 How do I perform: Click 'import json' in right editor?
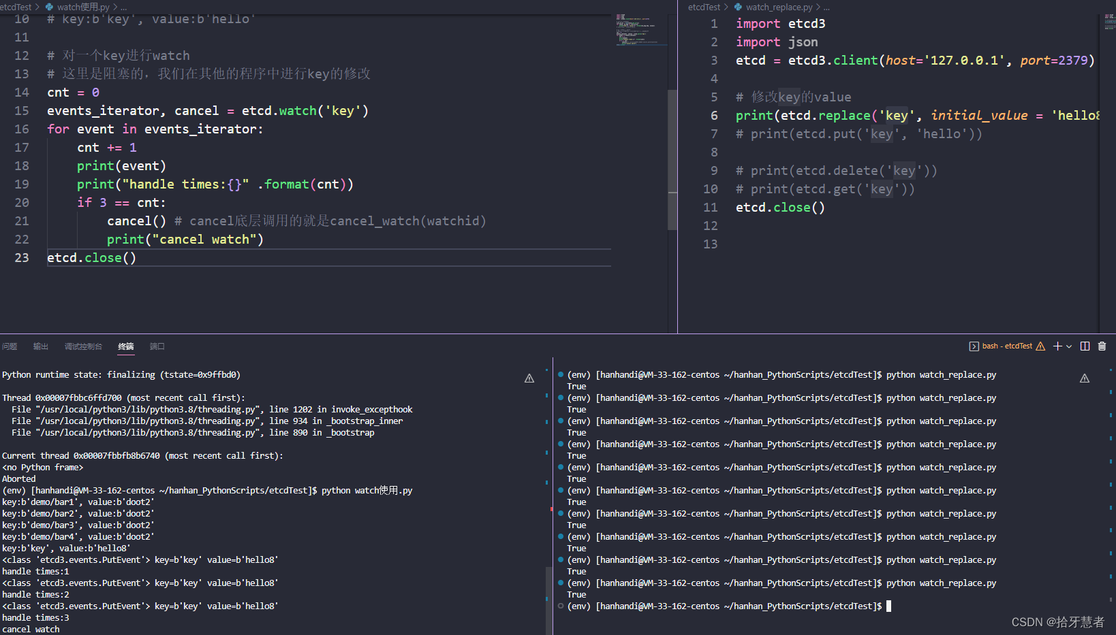point(777,42)
